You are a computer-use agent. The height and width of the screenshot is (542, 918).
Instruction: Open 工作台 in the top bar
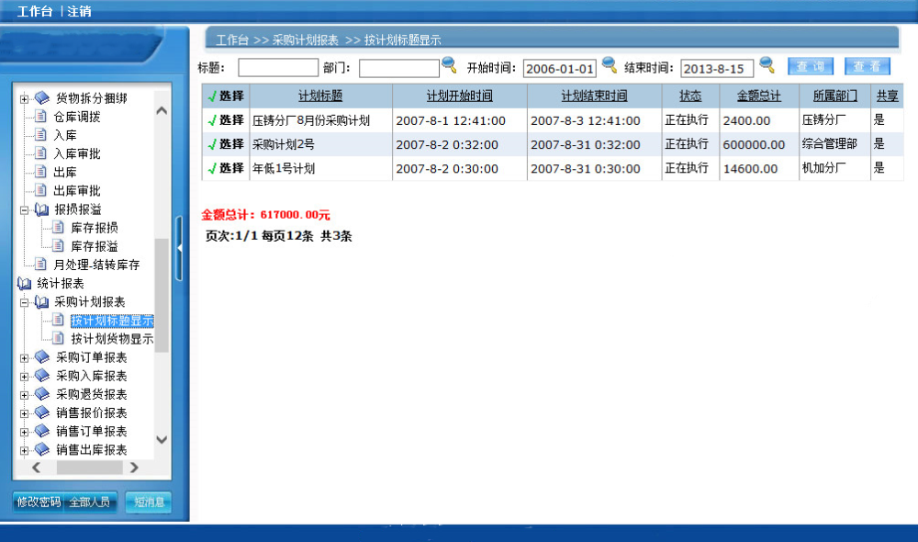tap(35, 11)
